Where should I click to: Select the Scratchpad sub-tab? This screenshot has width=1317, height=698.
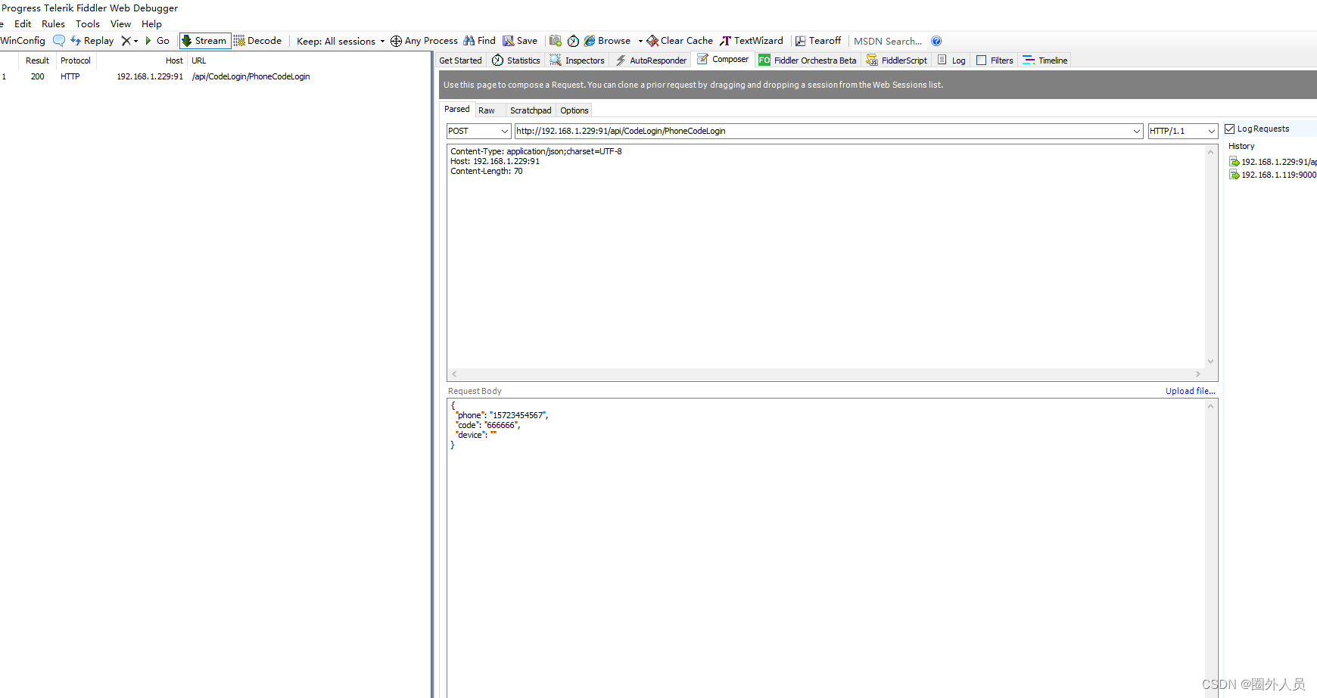click(531, 110)
